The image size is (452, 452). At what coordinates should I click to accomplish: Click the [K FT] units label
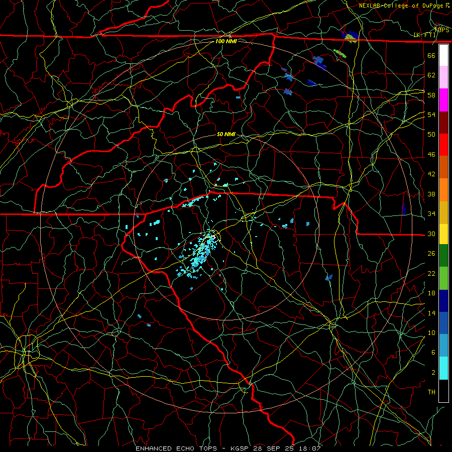(424, 35)
